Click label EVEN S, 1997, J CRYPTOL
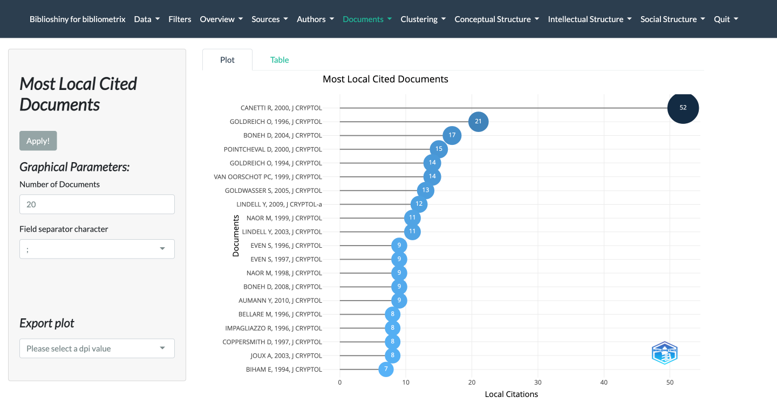 287,259
